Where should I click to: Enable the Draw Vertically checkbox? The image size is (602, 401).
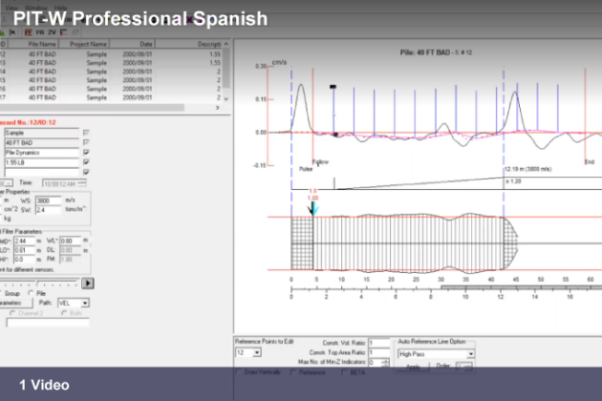pyautogui.click(x=239, y=371)
